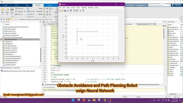Click the Comment percent icon
This screenshot has width=183, height=103.
pos(44,11)
